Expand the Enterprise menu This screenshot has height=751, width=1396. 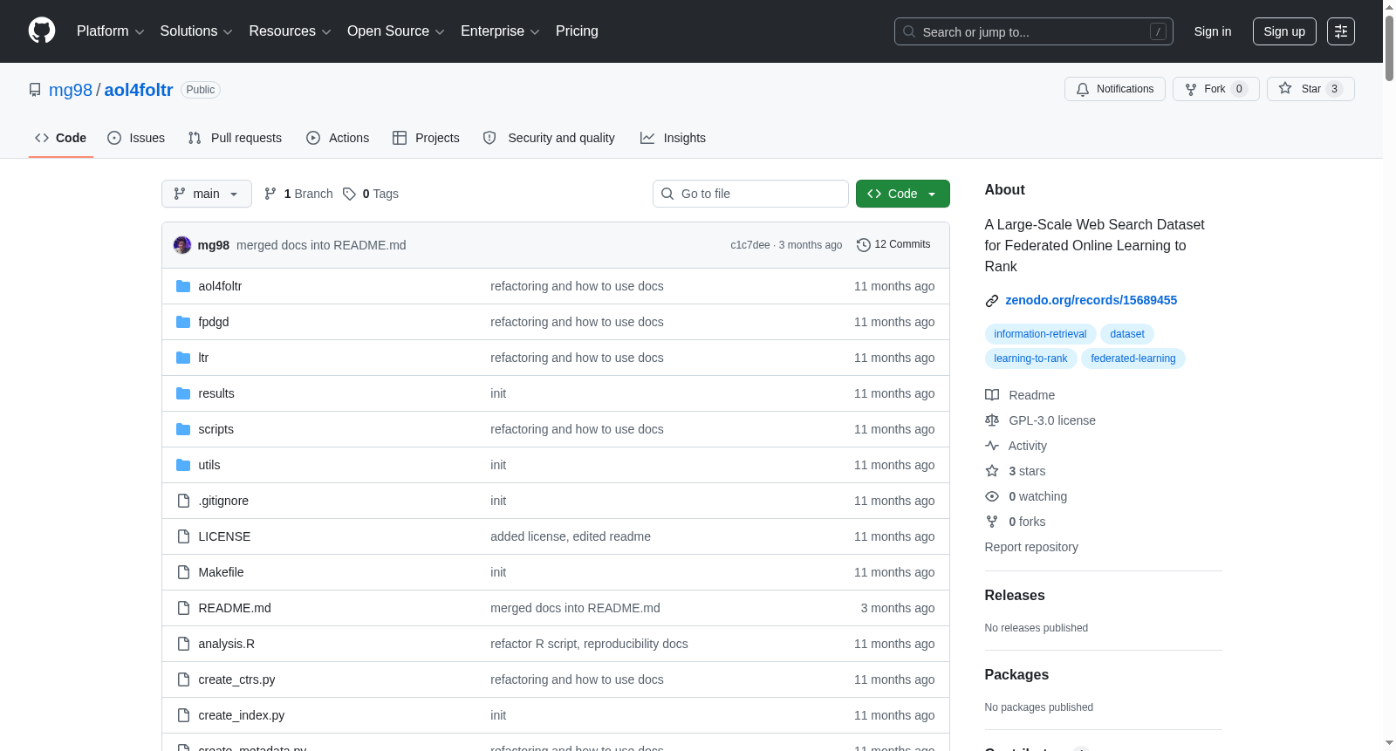tap(500, 31)
